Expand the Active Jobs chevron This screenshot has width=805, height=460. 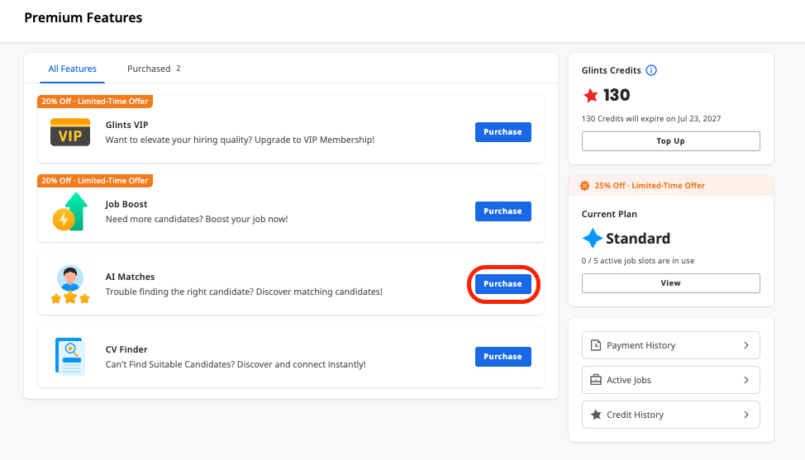coord(746,380)
